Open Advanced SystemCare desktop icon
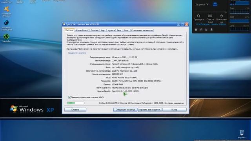Viewport: 251px width, 141px height. coord(6,25)
